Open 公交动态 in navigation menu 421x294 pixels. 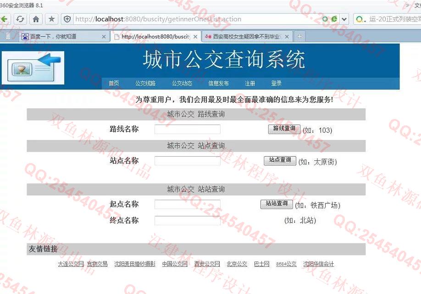tap(182, 84)
